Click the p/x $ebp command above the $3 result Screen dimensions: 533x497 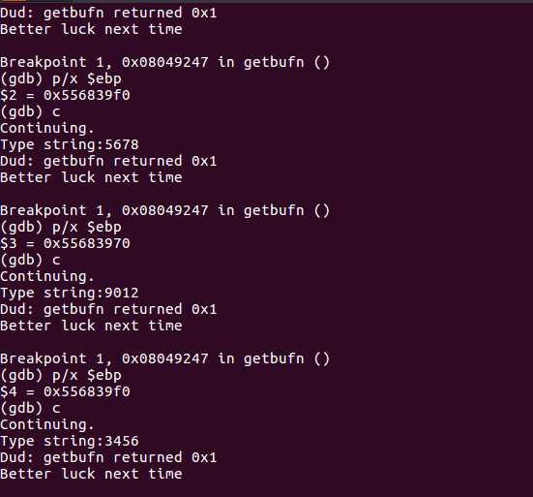pyautogui.click(x=87, y=227)
